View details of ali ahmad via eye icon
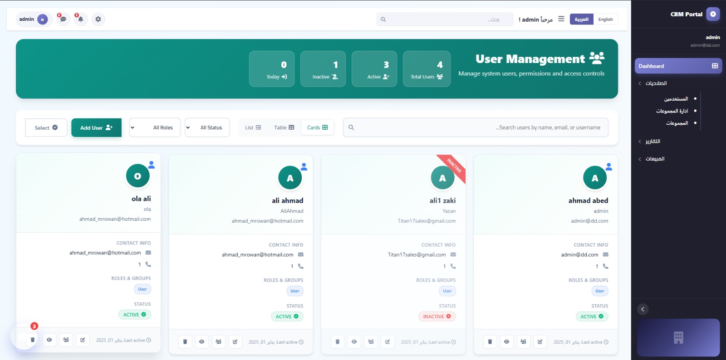 coord(202,342)
